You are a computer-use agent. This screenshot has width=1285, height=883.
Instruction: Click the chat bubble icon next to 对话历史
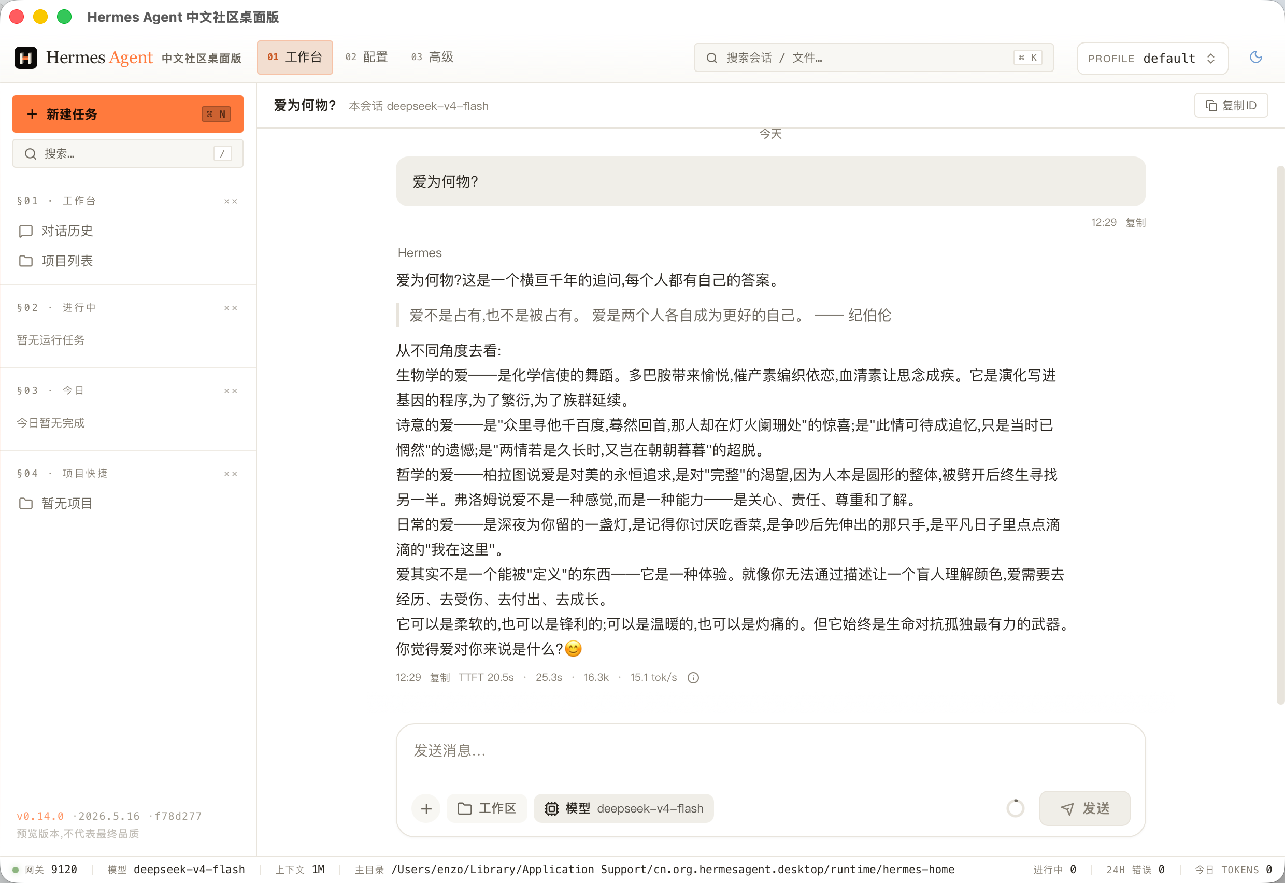(25, 231)
